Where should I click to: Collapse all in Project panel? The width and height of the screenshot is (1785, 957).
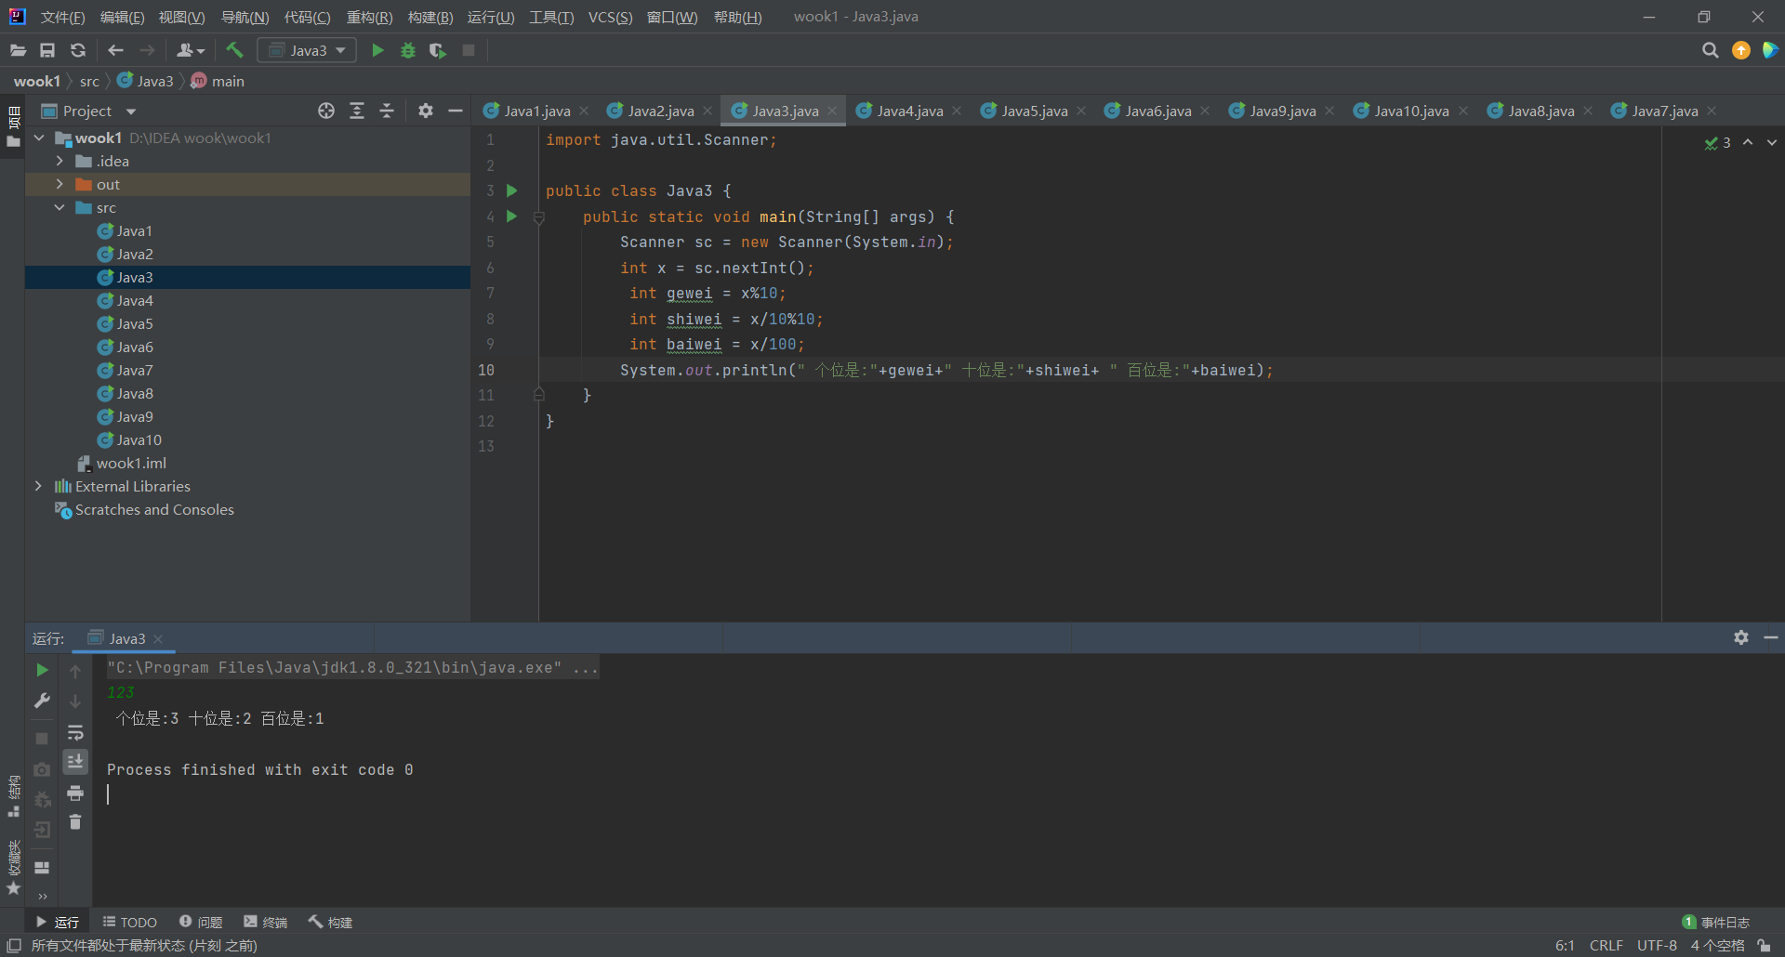[x=387, y=111]
